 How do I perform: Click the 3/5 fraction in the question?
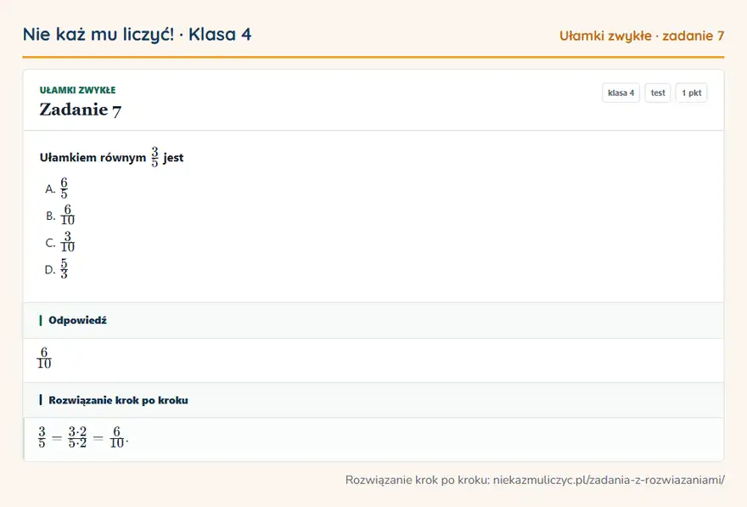[154, 157]
